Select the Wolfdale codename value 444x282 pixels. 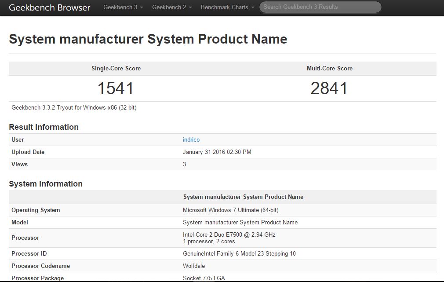tap(194, 266)
